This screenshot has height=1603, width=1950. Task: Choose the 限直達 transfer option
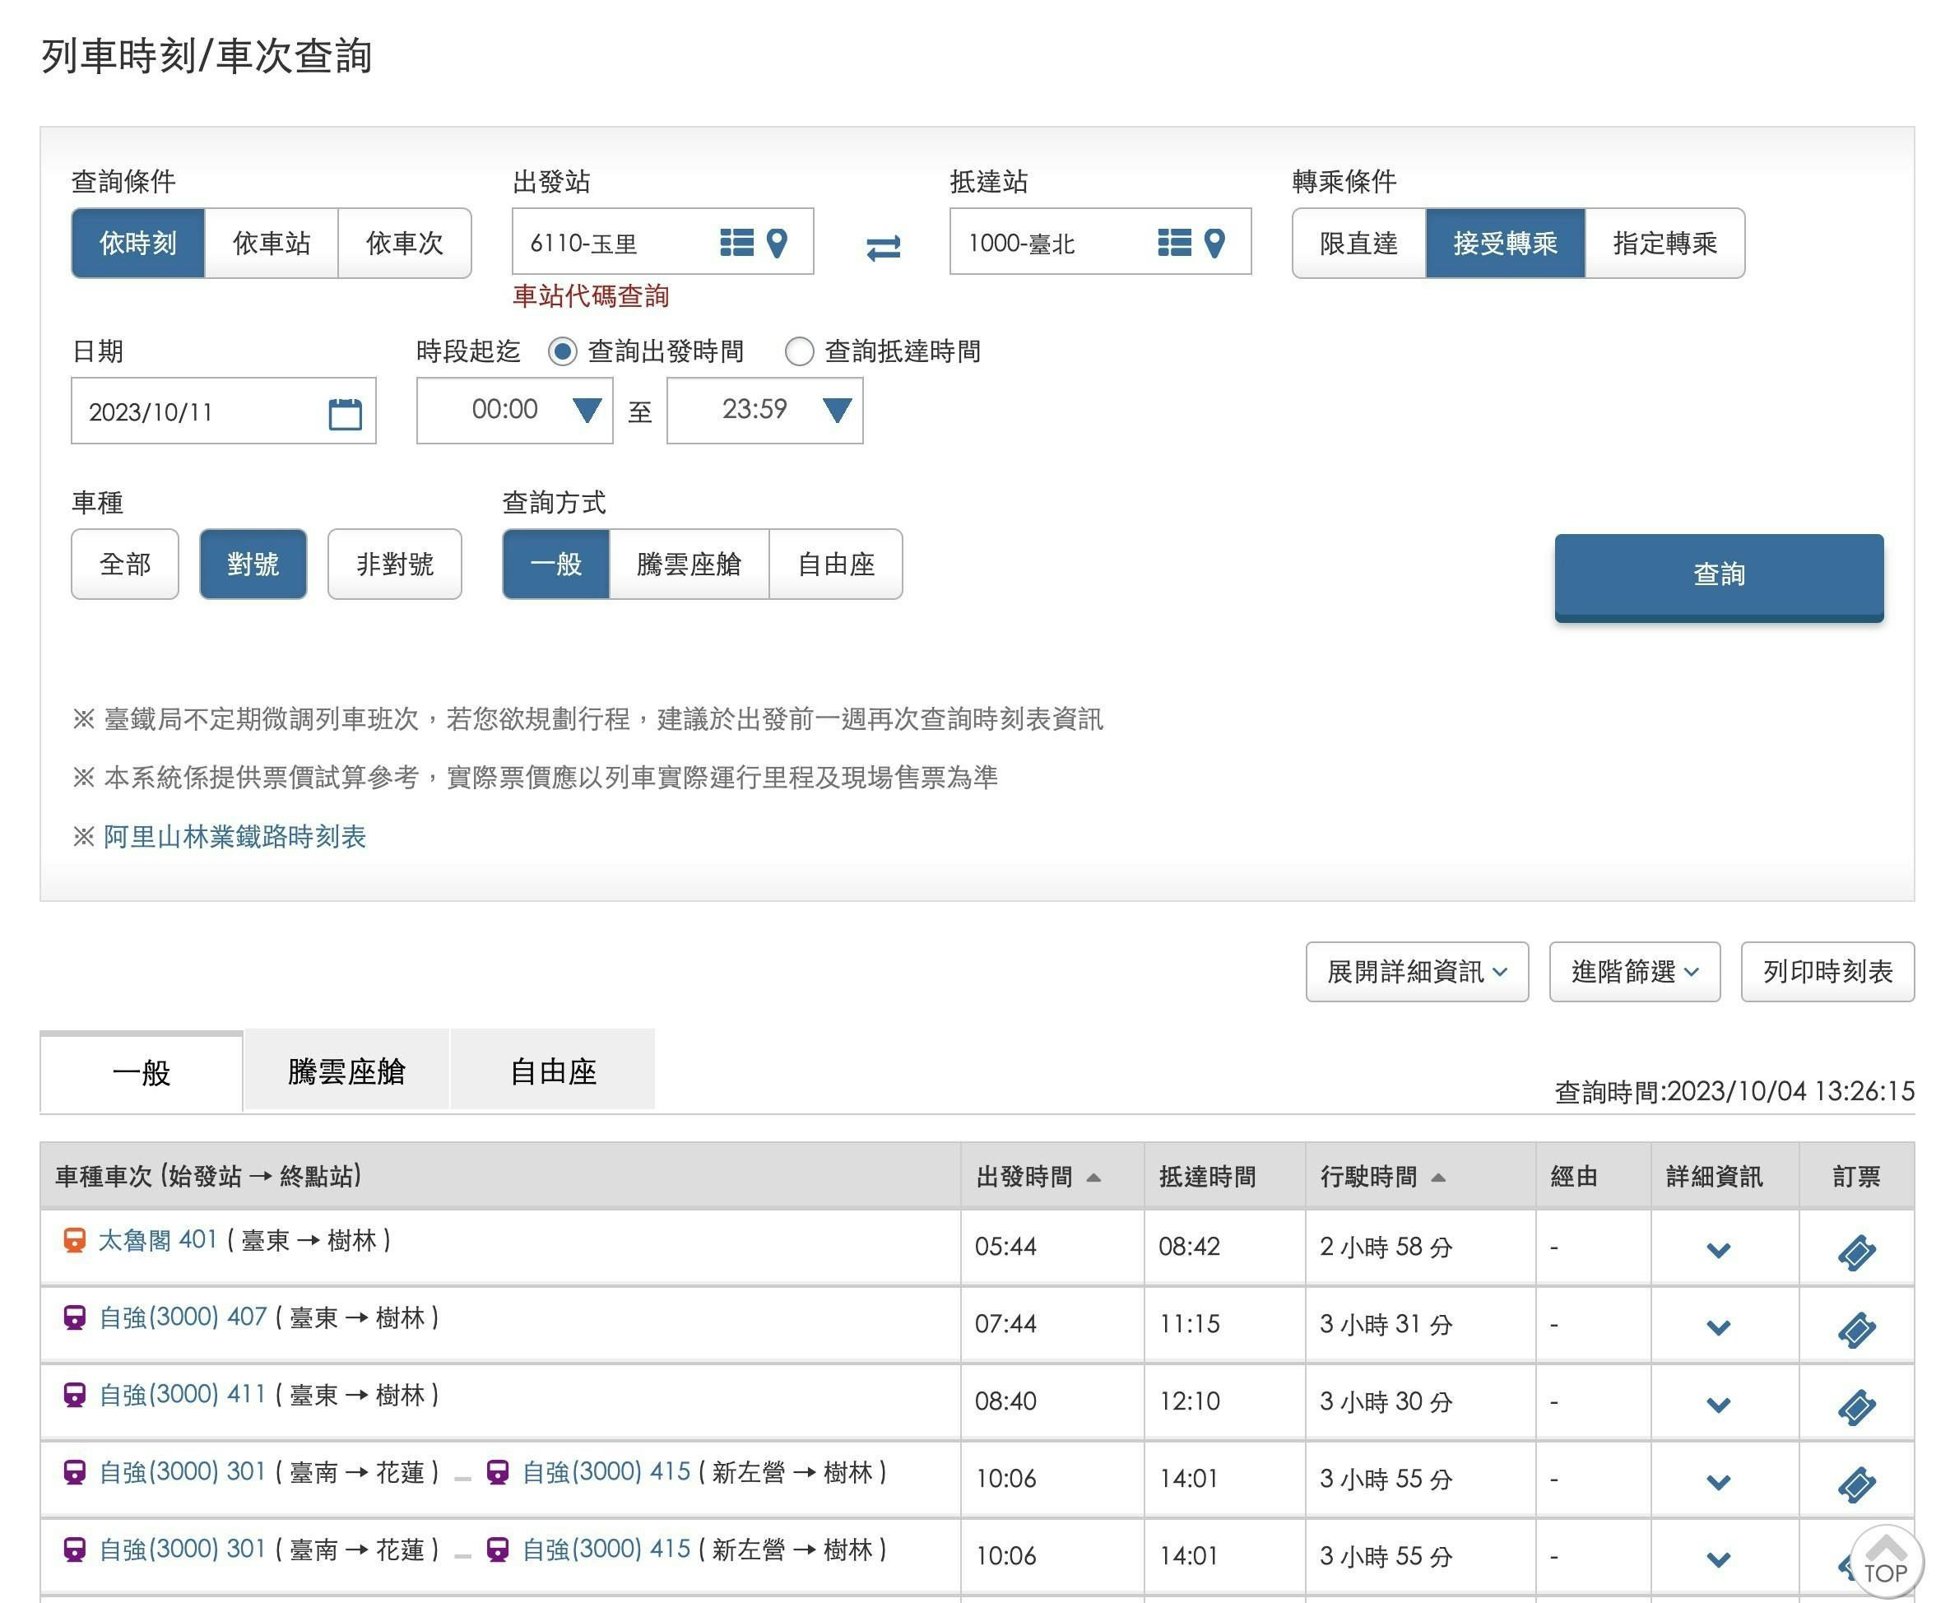[1358, 244]
